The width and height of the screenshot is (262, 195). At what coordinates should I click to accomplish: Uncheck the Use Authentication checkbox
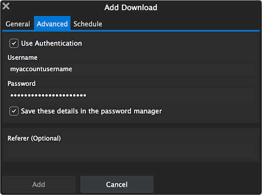[14, 44]
